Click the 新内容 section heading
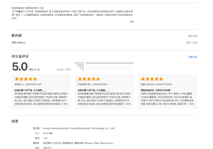 17,35
